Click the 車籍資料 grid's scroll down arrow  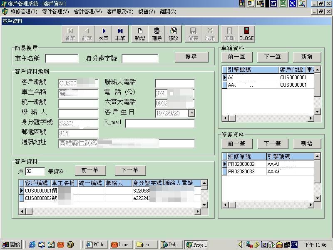tap(318, 111)
